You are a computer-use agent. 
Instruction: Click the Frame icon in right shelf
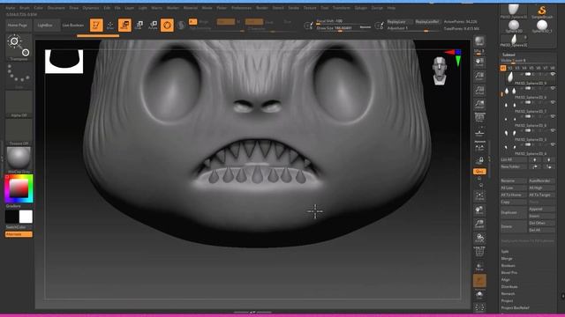click(x=479, y=195)
